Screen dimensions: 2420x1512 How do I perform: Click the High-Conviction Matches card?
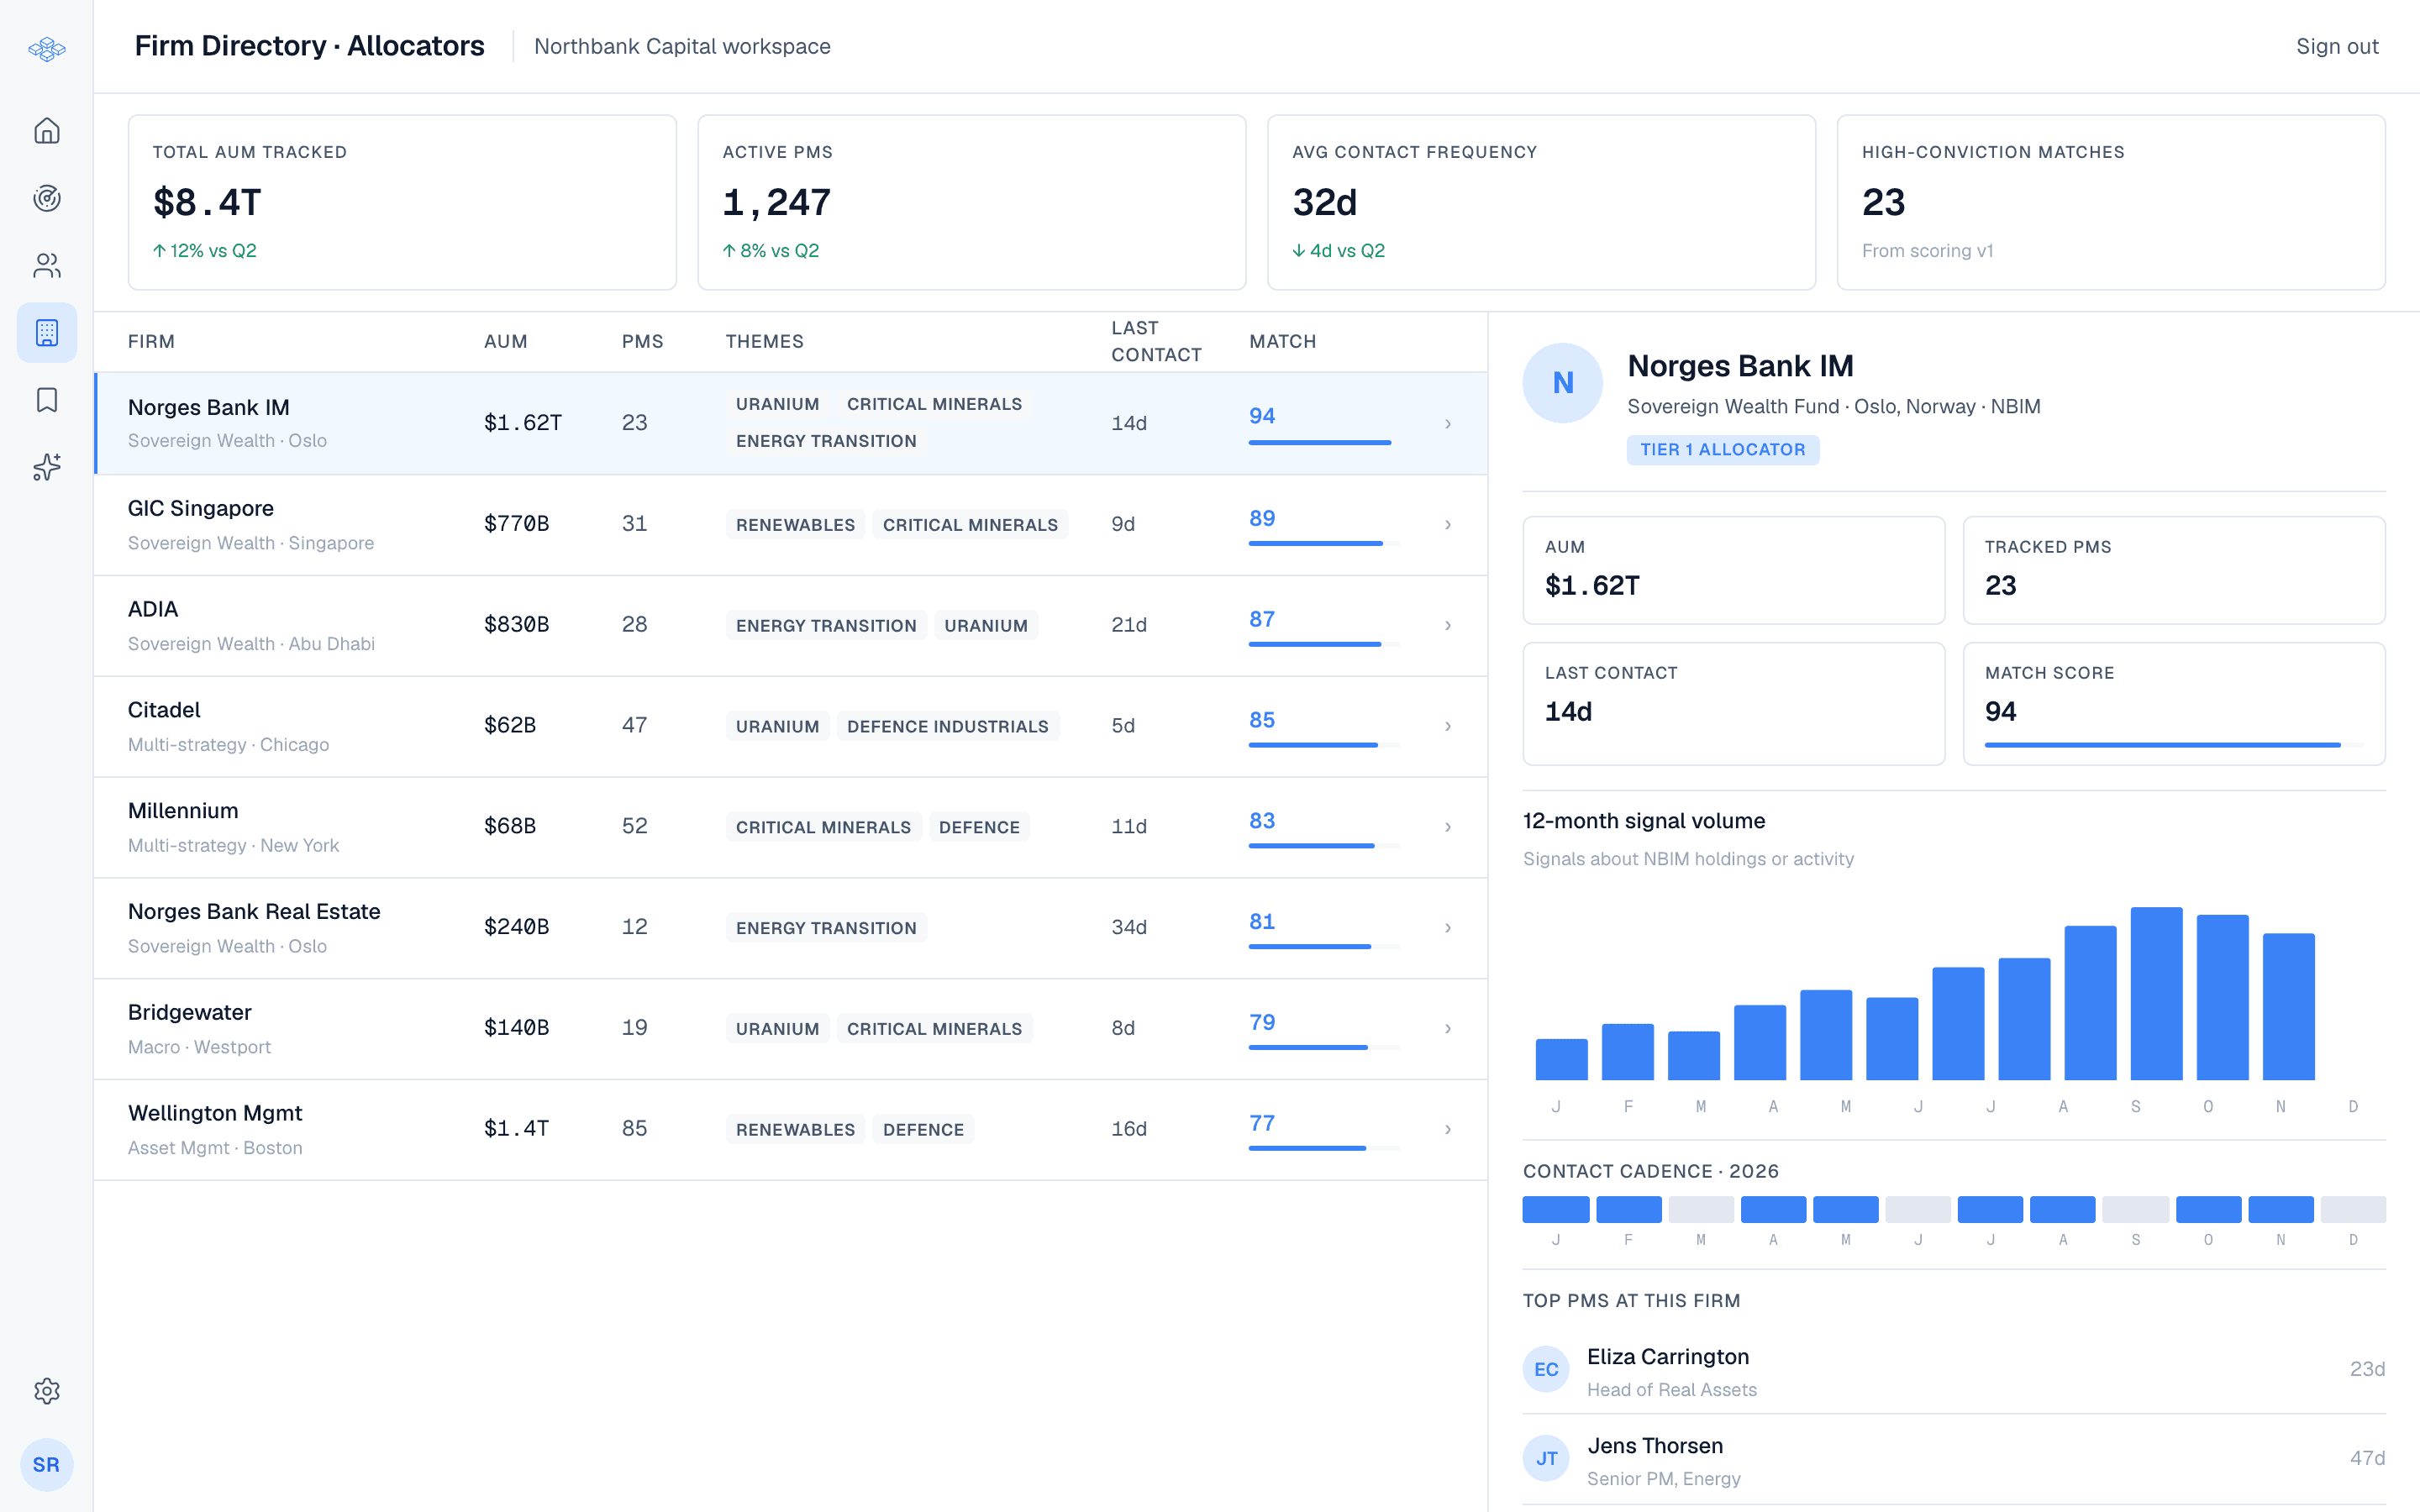click(2111, 202)
